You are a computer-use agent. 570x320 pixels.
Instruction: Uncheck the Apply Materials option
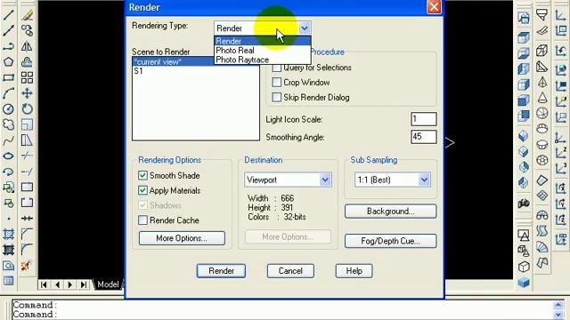pyautogui.click(x=142, y=190)
